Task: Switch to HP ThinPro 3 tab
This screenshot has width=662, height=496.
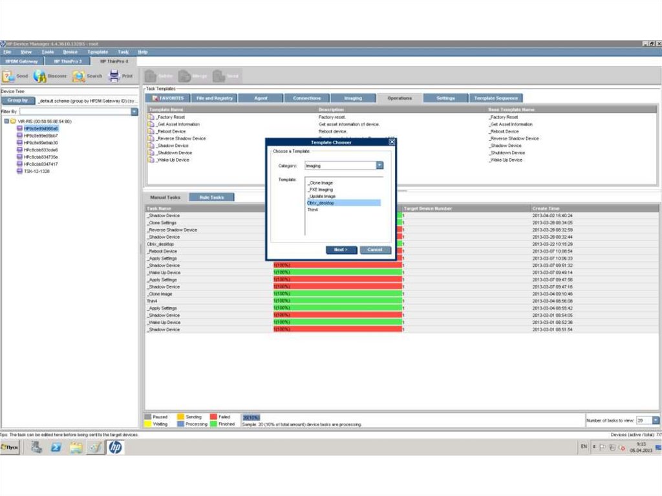Action: click(x=67, y=61)
